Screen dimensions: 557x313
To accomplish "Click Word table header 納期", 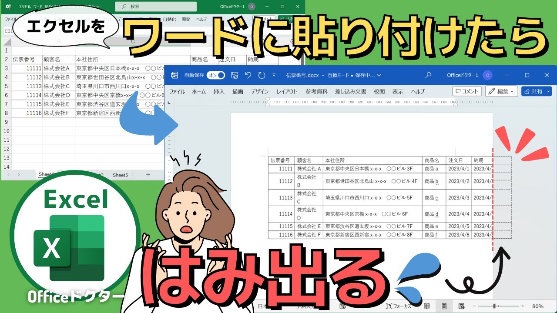I will [482, 160].
